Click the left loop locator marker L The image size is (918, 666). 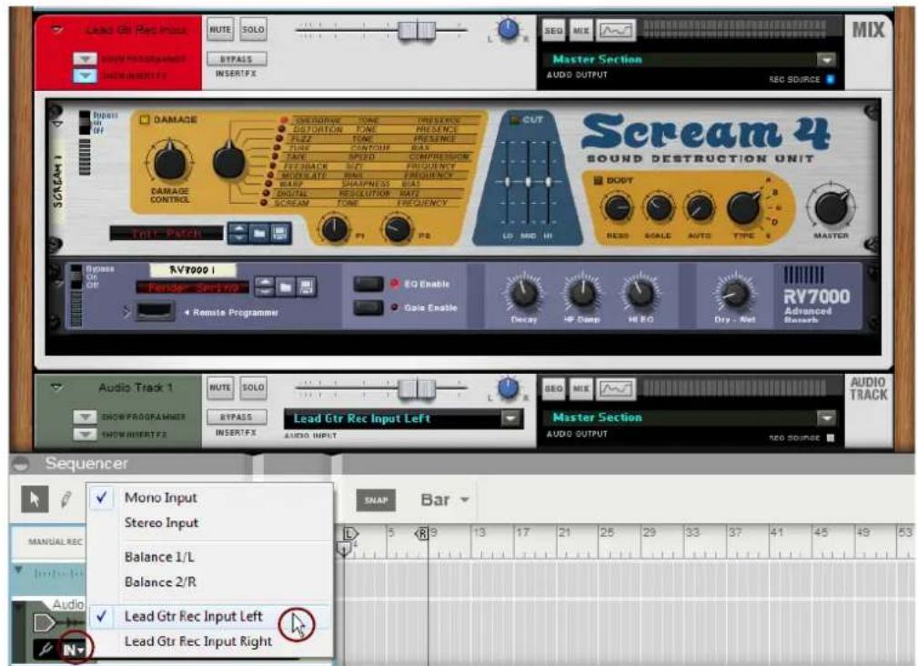(349, 533)
